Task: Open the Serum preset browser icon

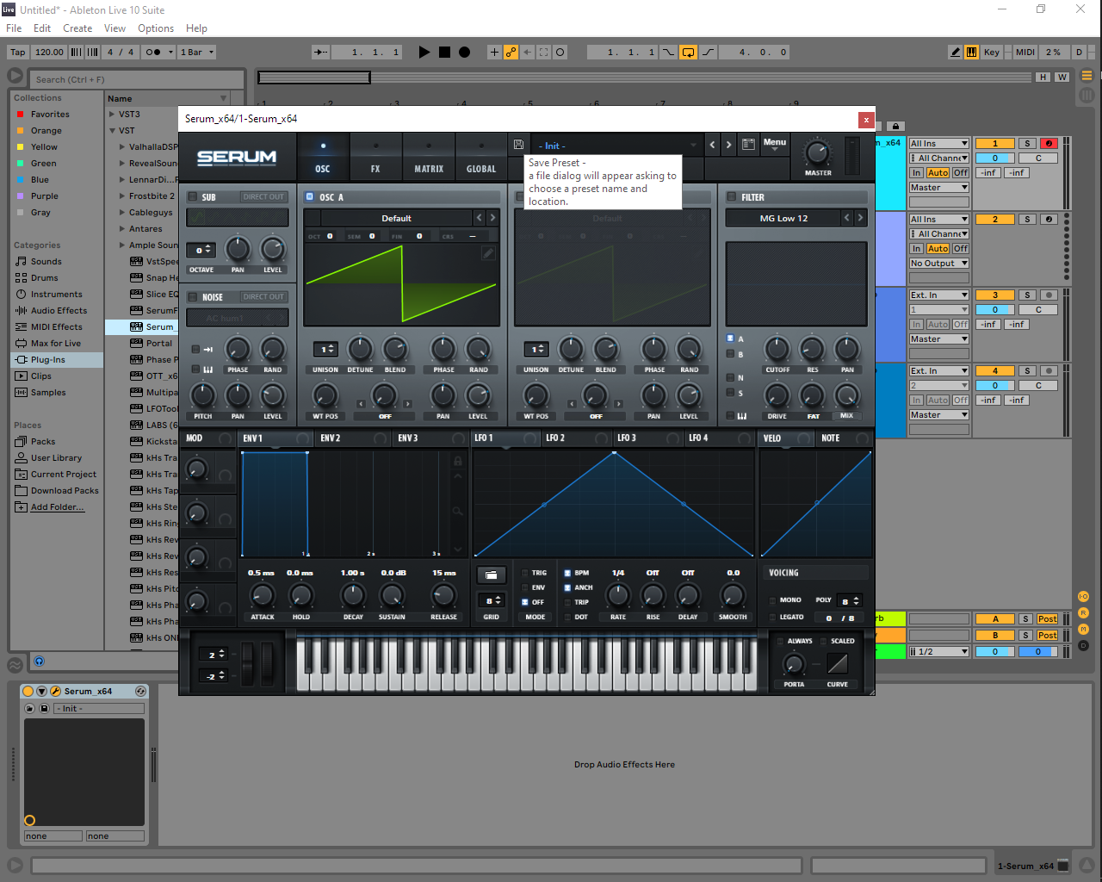Action: [x=748, y=145]
